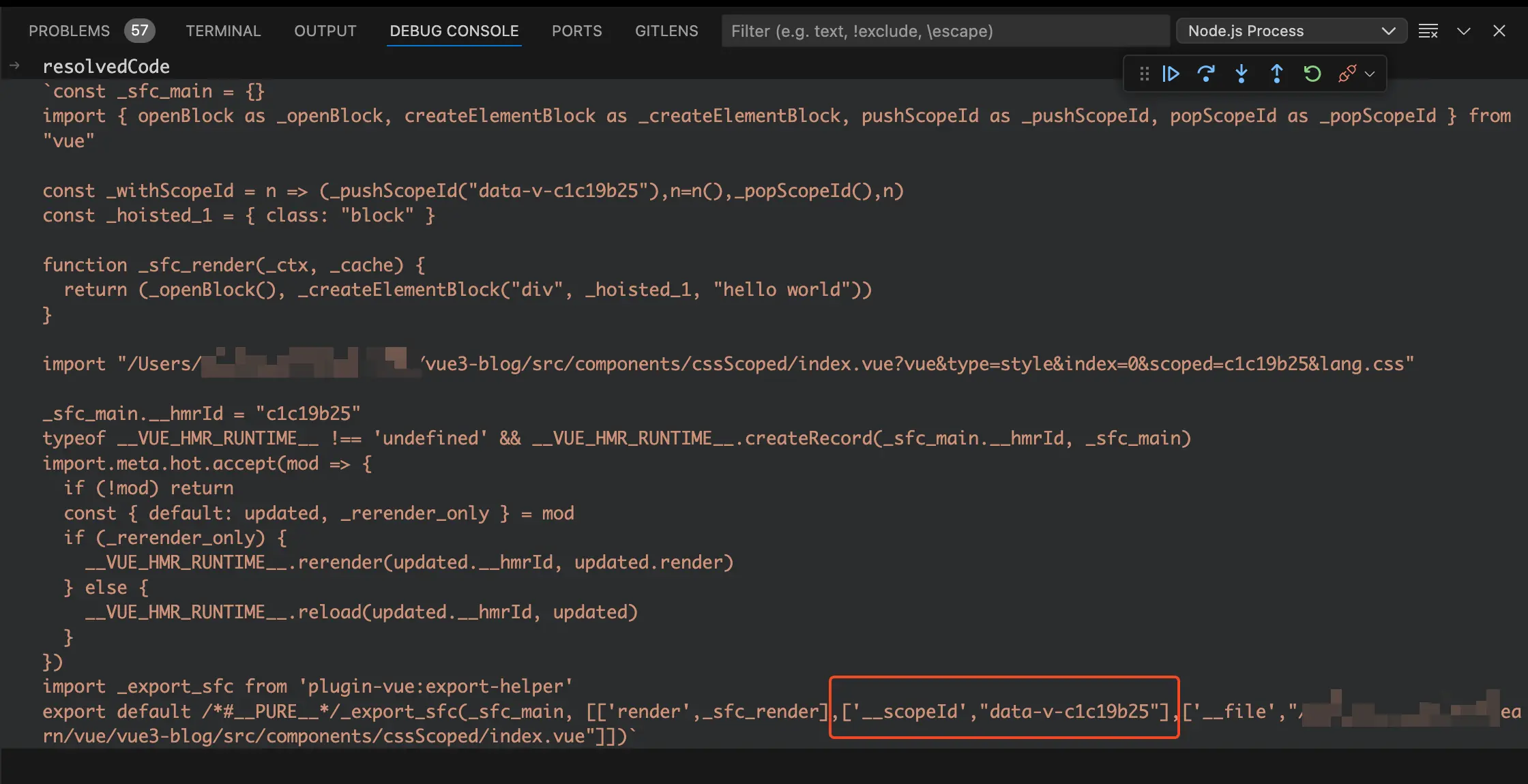This screenshot has height=784, width=1528.
Task: Click the OUTPUT tab
Action: tap(325, 29)
